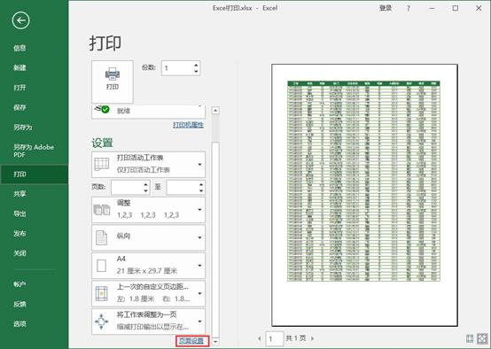Open the A4 paper size dropdown
The image size is (491, 349).
click(x=148, y=266)
